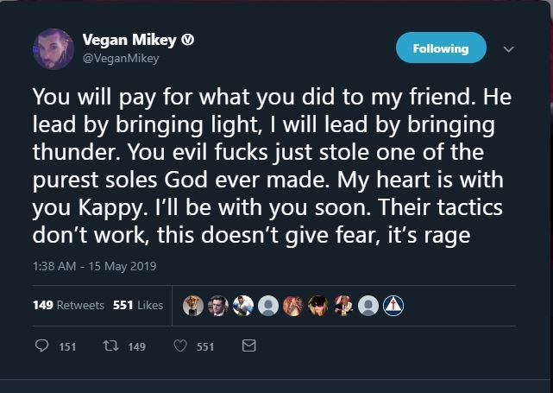Open the first liker avatar in the row
Viewport: 553px width, 393px height.
pos(194,305)
